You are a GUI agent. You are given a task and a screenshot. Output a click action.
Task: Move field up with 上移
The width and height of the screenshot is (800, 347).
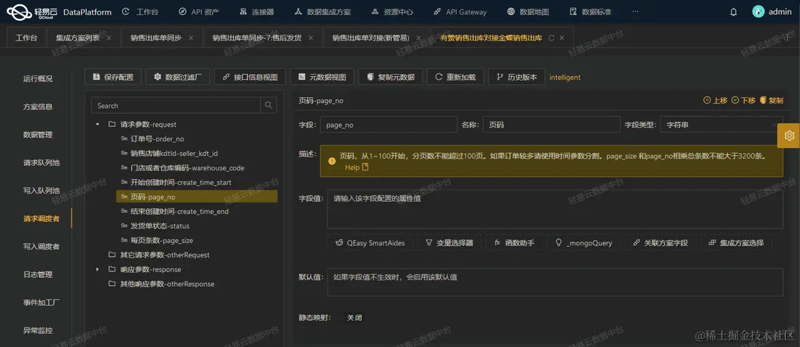tap(715, 100)
